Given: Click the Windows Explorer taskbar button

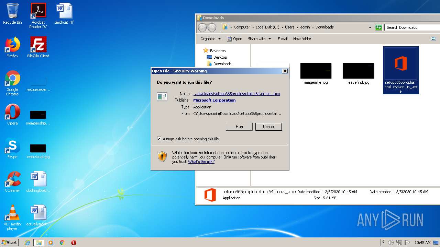Looking at the screenshot, I should coord(39,243).
